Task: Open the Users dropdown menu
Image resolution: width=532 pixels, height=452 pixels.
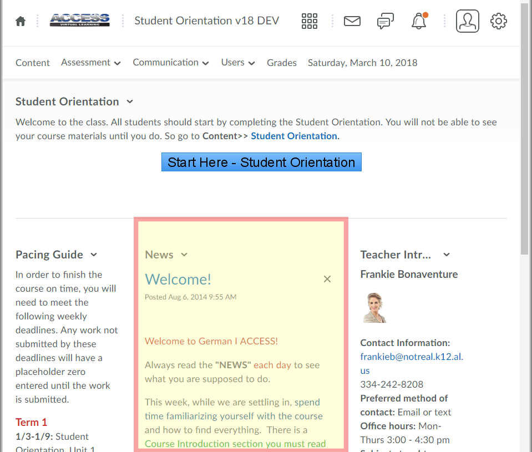Action: [237, 63]
